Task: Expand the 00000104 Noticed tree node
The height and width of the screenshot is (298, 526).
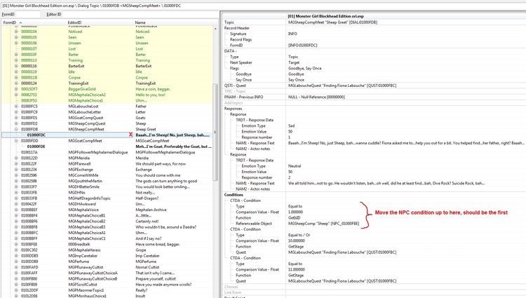Action: click(16, 32)
